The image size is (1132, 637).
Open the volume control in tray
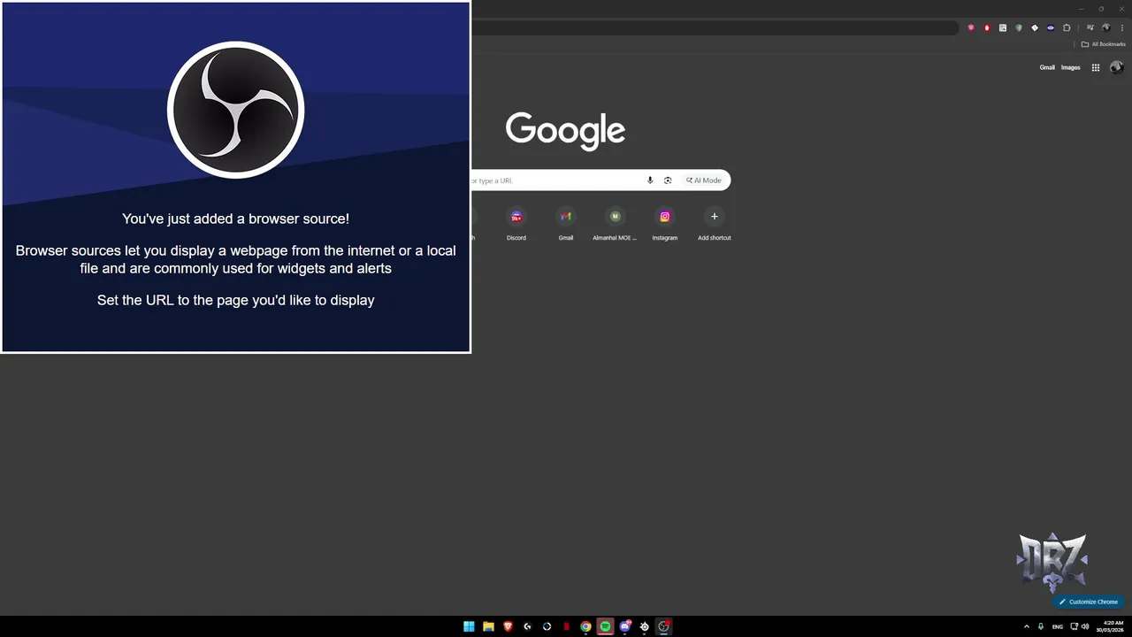pyautogui.click(x=1085, y=626)
